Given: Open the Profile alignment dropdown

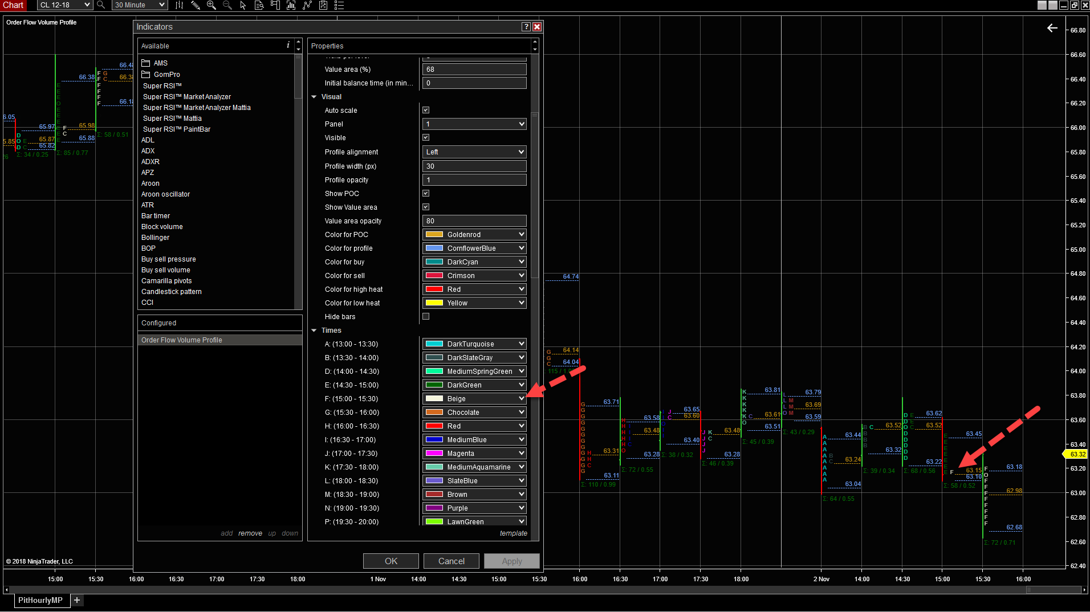Looking at the screenshot, I should 474,152.
